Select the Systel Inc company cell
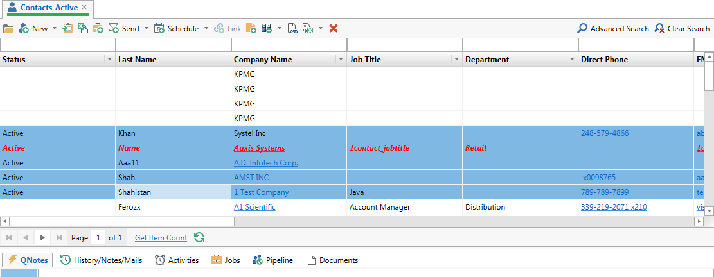The height and width of the screenshot is (277, 714). click(x=289, y=133)
